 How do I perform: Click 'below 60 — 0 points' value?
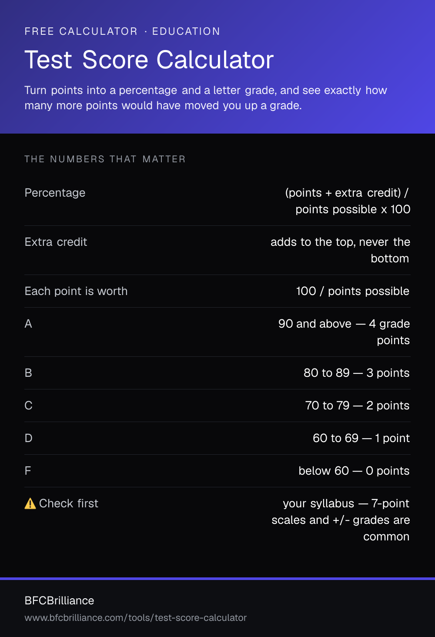(354, 471)
